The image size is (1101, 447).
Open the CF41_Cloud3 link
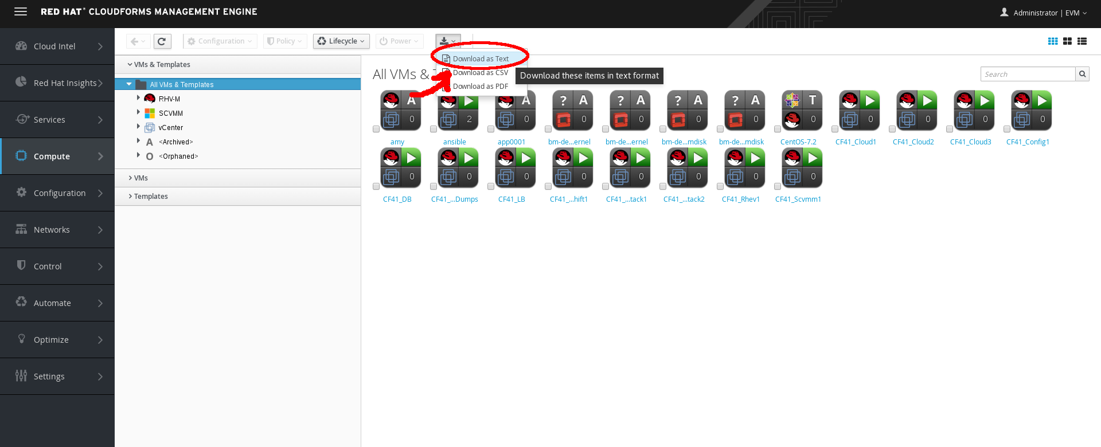click(970, 142)
